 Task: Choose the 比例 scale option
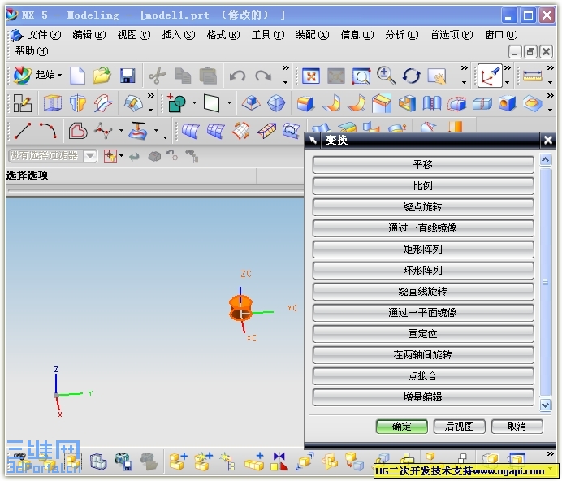pyautogui.click(x=423, y=186)
